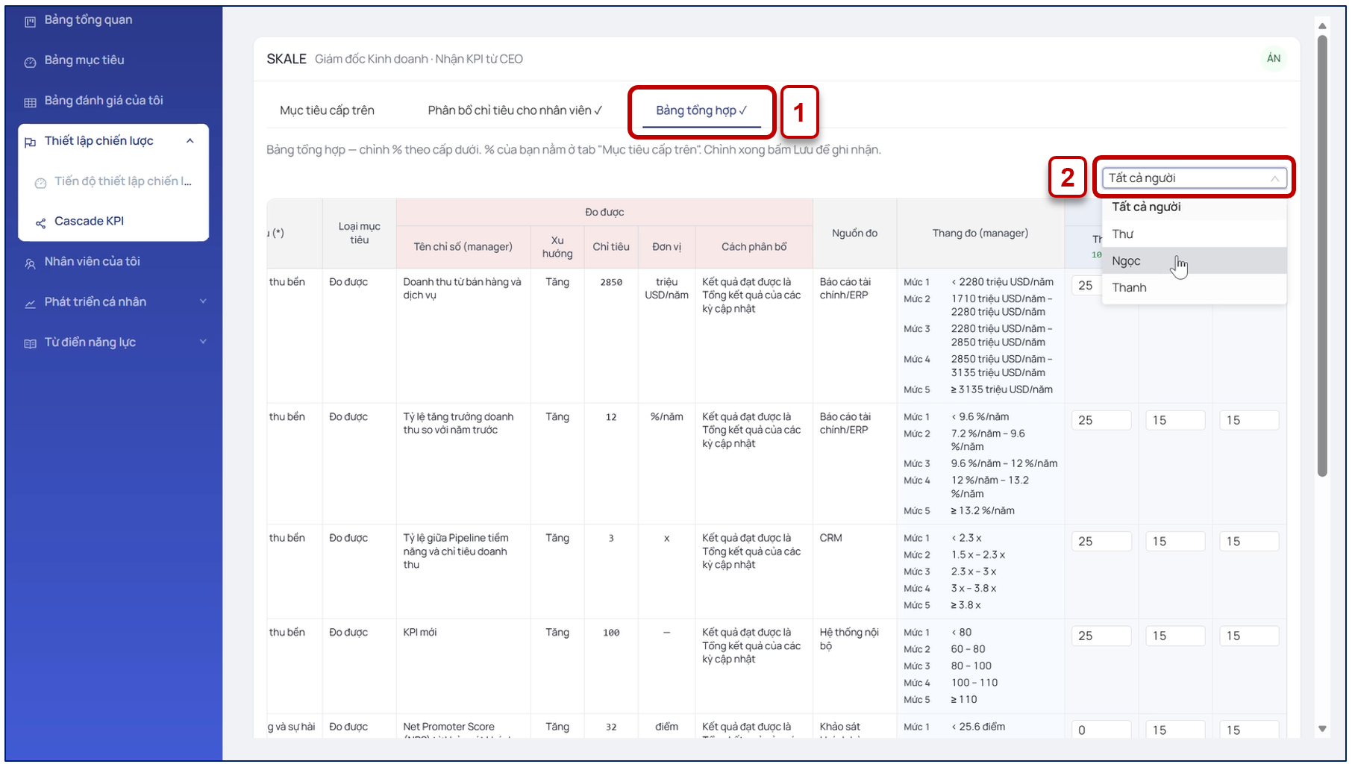Click the 'Nguồn đo' column header
This screenshot has height=764, width=1352.
click(855, 234)
